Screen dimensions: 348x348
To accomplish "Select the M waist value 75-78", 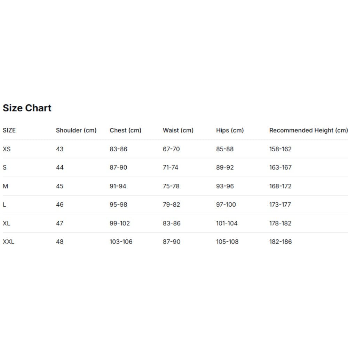I will (171, 186).
